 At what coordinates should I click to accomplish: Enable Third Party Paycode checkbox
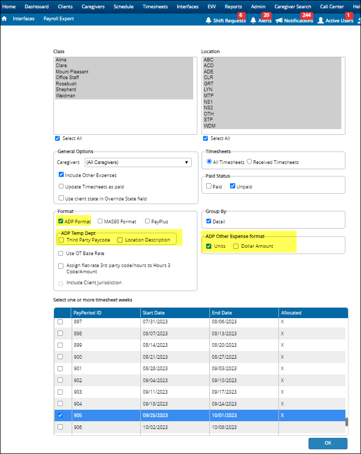61,240
